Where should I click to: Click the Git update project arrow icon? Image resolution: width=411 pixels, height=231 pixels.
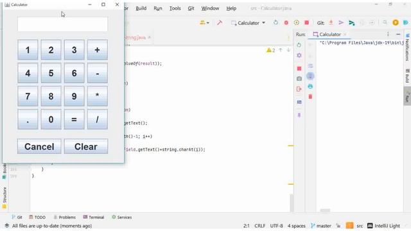331,23
